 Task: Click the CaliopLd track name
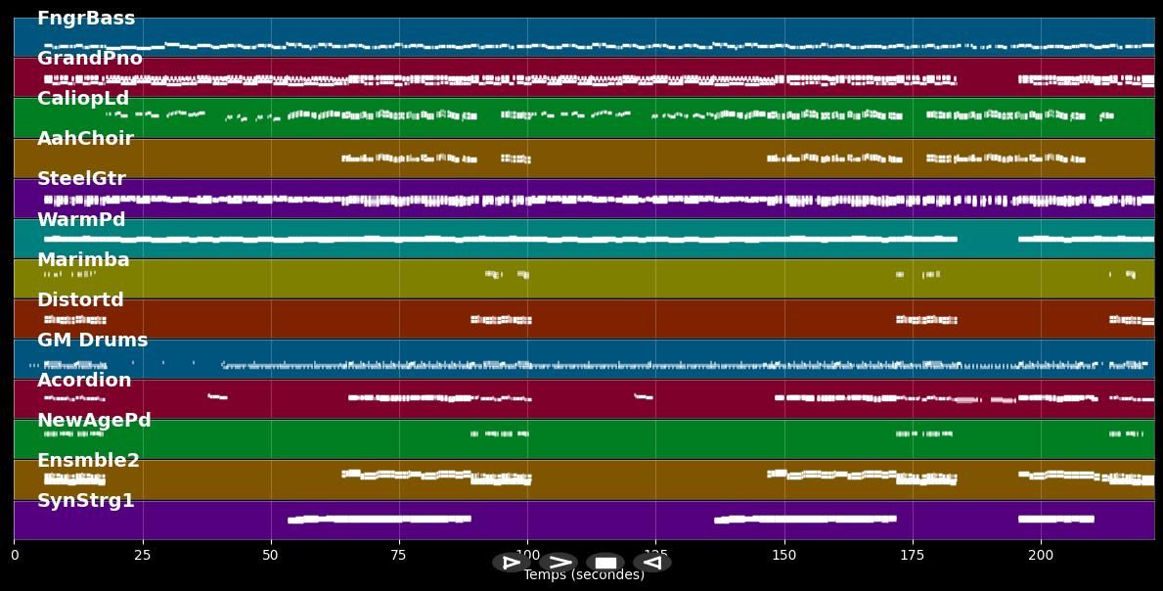point(83,99)
